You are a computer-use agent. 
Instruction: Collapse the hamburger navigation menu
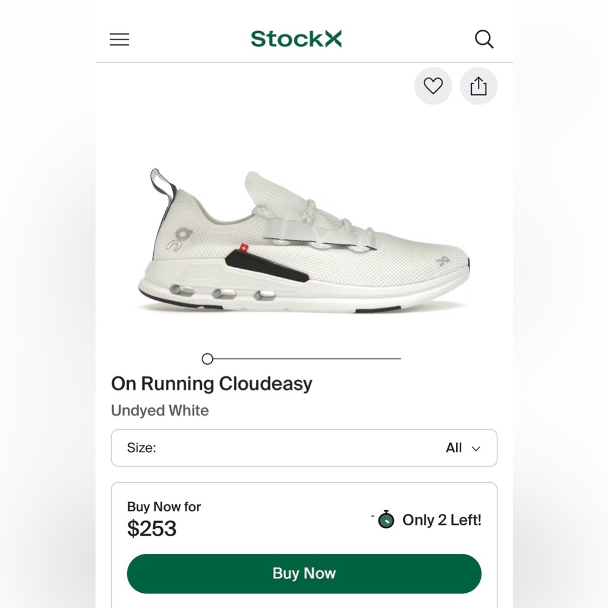pyautogui.click(x=119, y=39)
